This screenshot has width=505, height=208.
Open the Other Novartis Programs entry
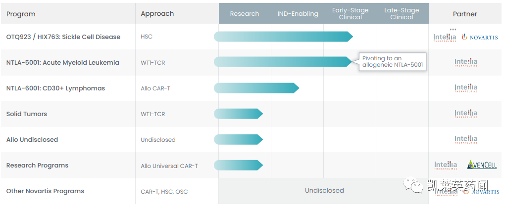point(45,191)
